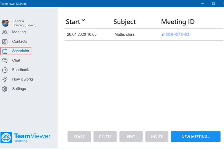Open the Meeting section
The image size is (224, 149).
click(x=19, y=32)
